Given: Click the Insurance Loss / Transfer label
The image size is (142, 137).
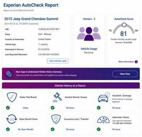Looking at the screenshot, I should pos(76,119).
